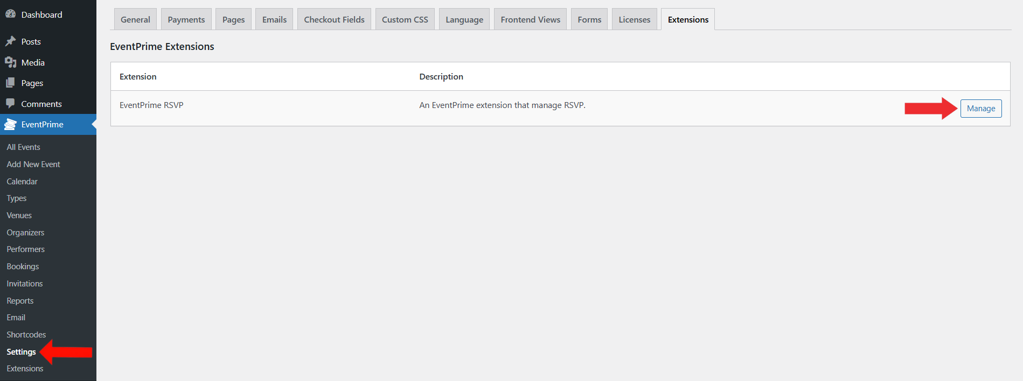This screenshot has width=1023, height=381.
Task: Click Manage for EventPrime RSVP
Action: (x=981, y=109)
